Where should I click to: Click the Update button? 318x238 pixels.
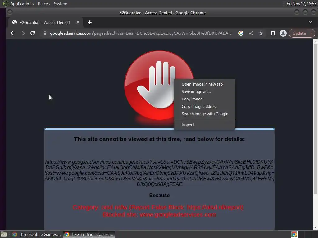coord(299,33)
